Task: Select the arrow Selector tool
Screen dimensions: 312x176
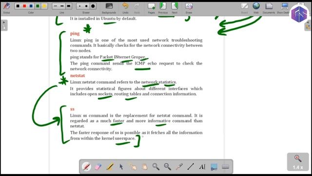Action: (x=121, y=167)
